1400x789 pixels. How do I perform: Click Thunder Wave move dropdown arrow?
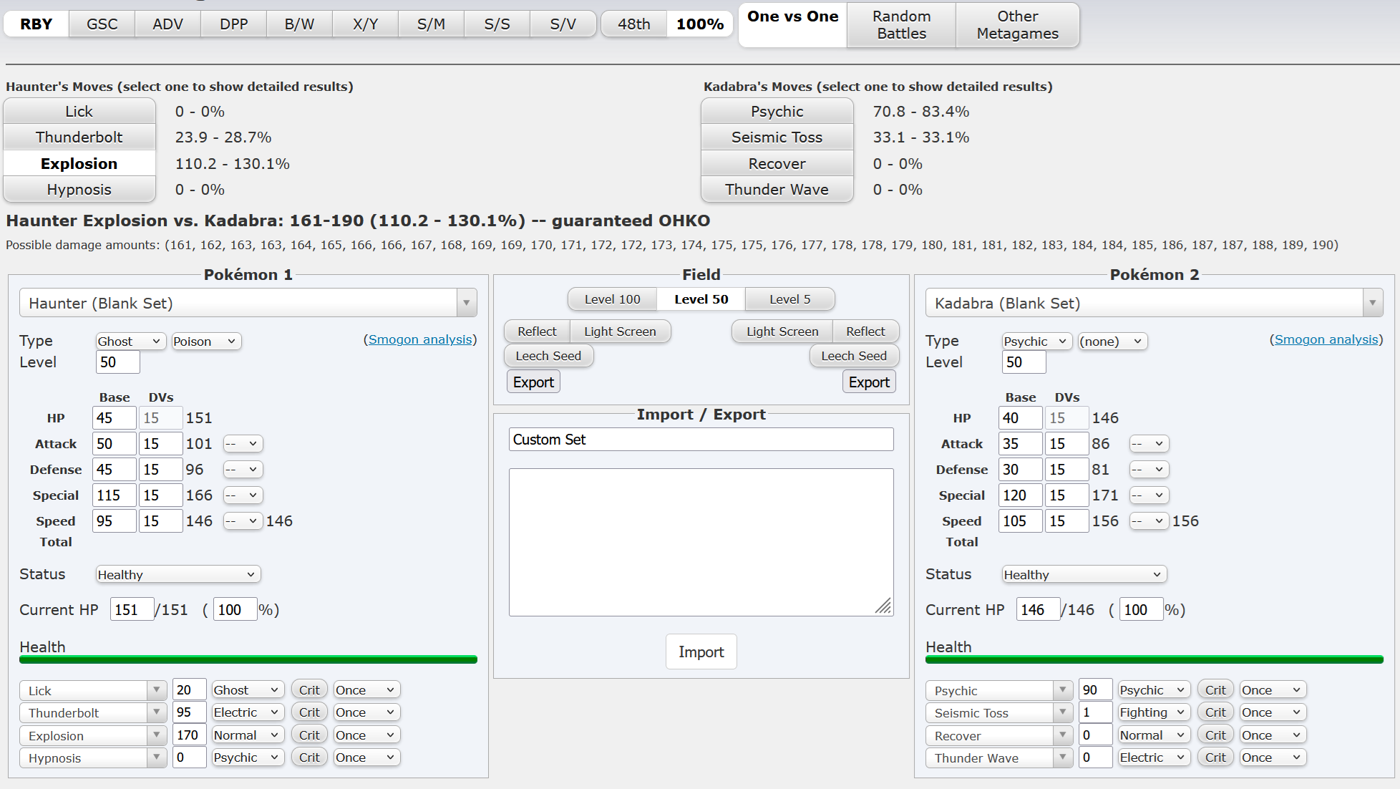[x=1062, y=757]
